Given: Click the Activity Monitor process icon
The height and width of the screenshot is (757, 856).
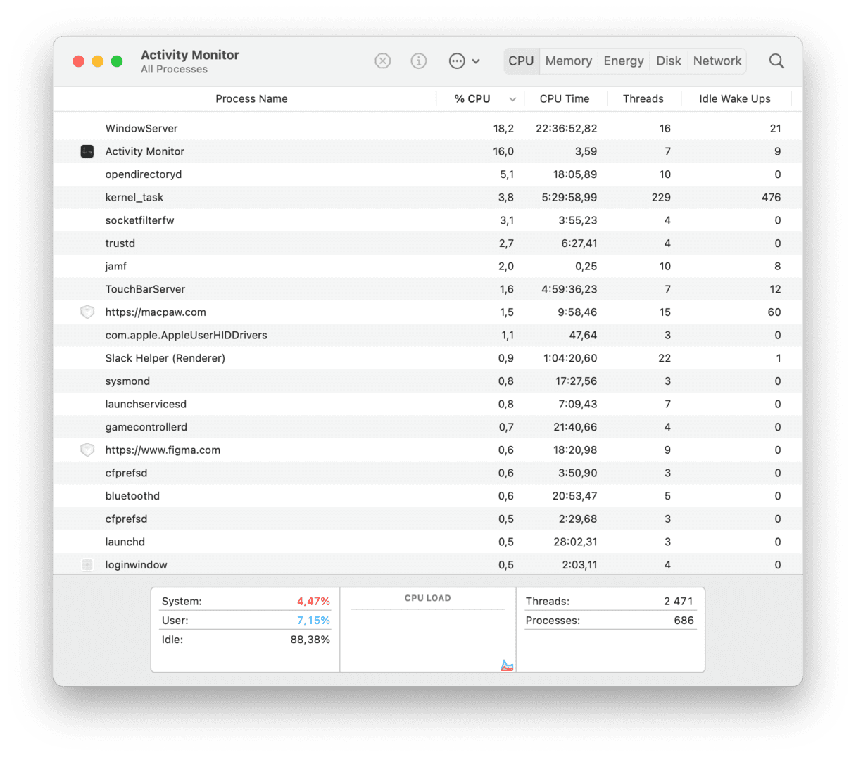Looking at the screenshot, I should click(87, 151).
